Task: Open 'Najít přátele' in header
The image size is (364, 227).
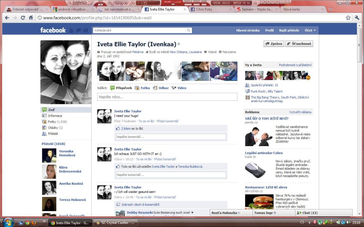Action: point(289,31)
